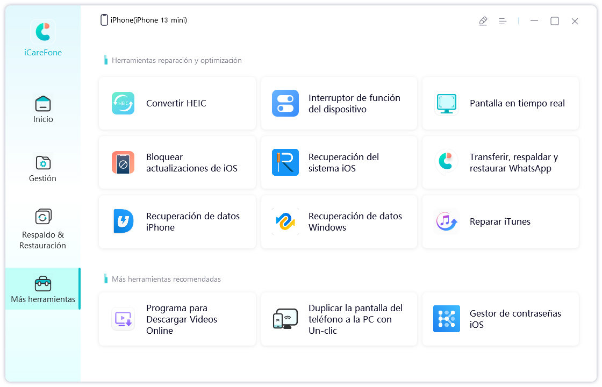Click the video downloader program icon
The height and width of the screenshot is (387, 602).
(x=123, y=319)
